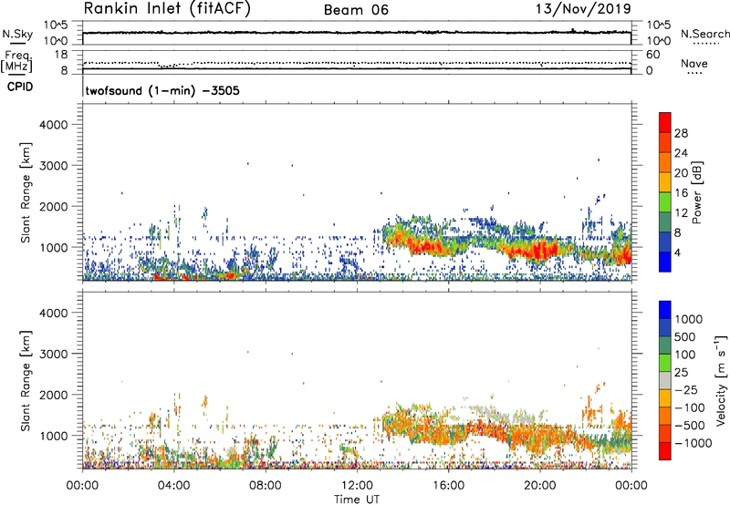730x505 pixels.
Task: Click the grey -25 to 25 velocity band
Action: click(x=665, y=380)
